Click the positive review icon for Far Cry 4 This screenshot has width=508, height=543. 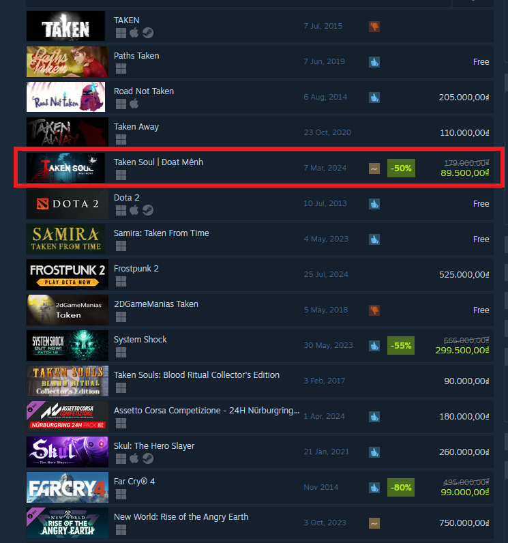[374, 488]
